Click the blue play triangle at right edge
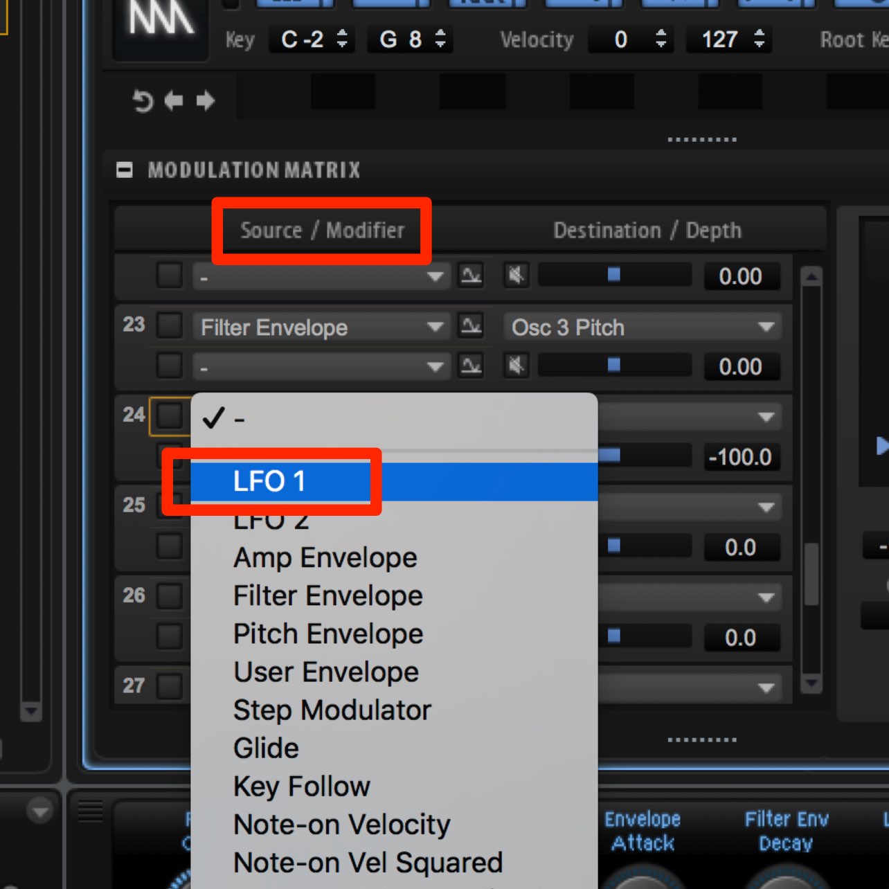The height and width of the screenshot is (889, 889). click(x=882, y=446)
